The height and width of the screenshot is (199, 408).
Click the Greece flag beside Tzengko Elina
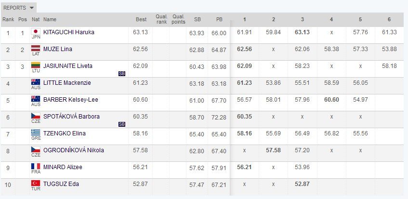tap(36, 133)
